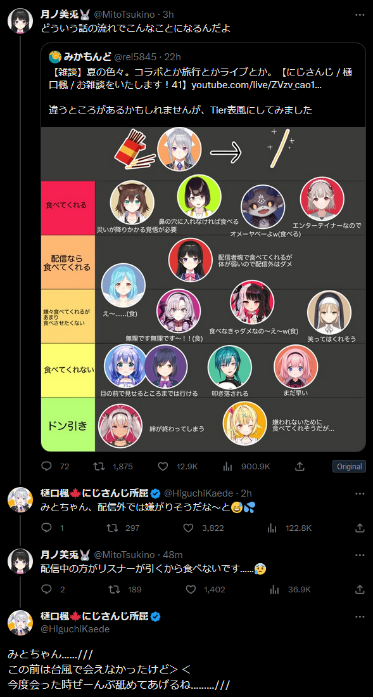Screen dimensions: 373x697
Task: Open more options on the last HiguchiKaede tweet
Action: 360,617
